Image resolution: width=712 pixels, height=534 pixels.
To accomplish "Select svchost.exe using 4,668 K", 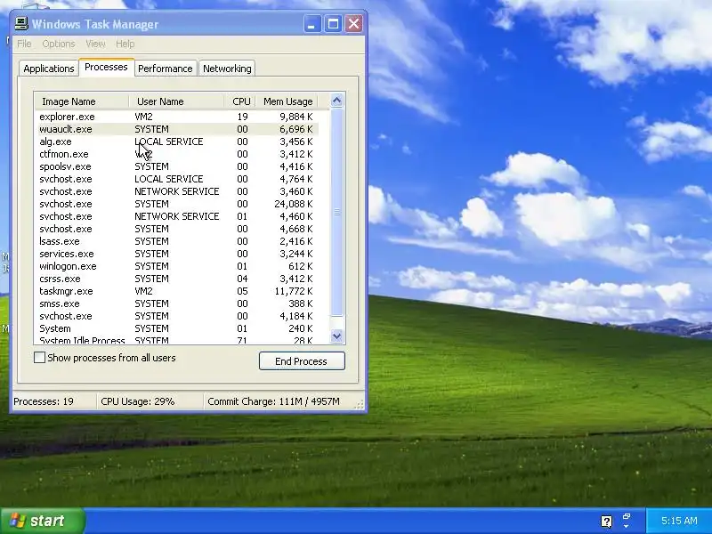I will 176,229.
